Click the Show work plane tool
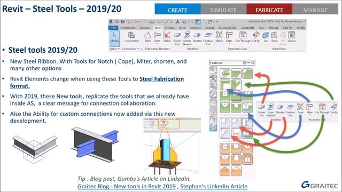Image resolution: width=342 pixels, height=192 pixels. (x=274, y=37)
